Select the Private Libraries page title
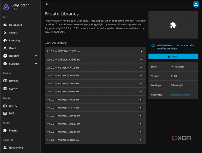202x153 pixels. click(x=62, y=14)
